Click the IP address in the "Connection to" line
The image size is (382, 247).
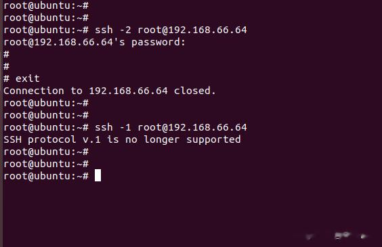coord(129,91)
